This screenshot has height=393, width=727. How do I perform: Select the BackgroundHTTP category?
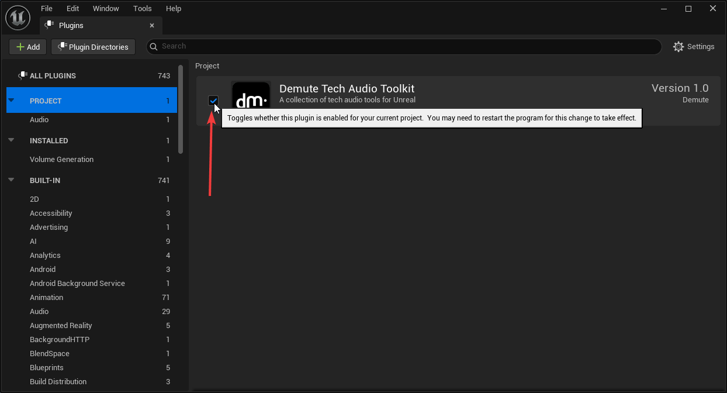pos(92,340)
